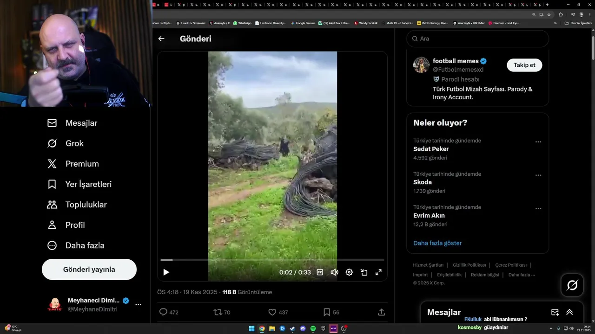Open Topluluklar communities
Image resolution: width=595 pixels, height=334 pixels.
point(77,205)
